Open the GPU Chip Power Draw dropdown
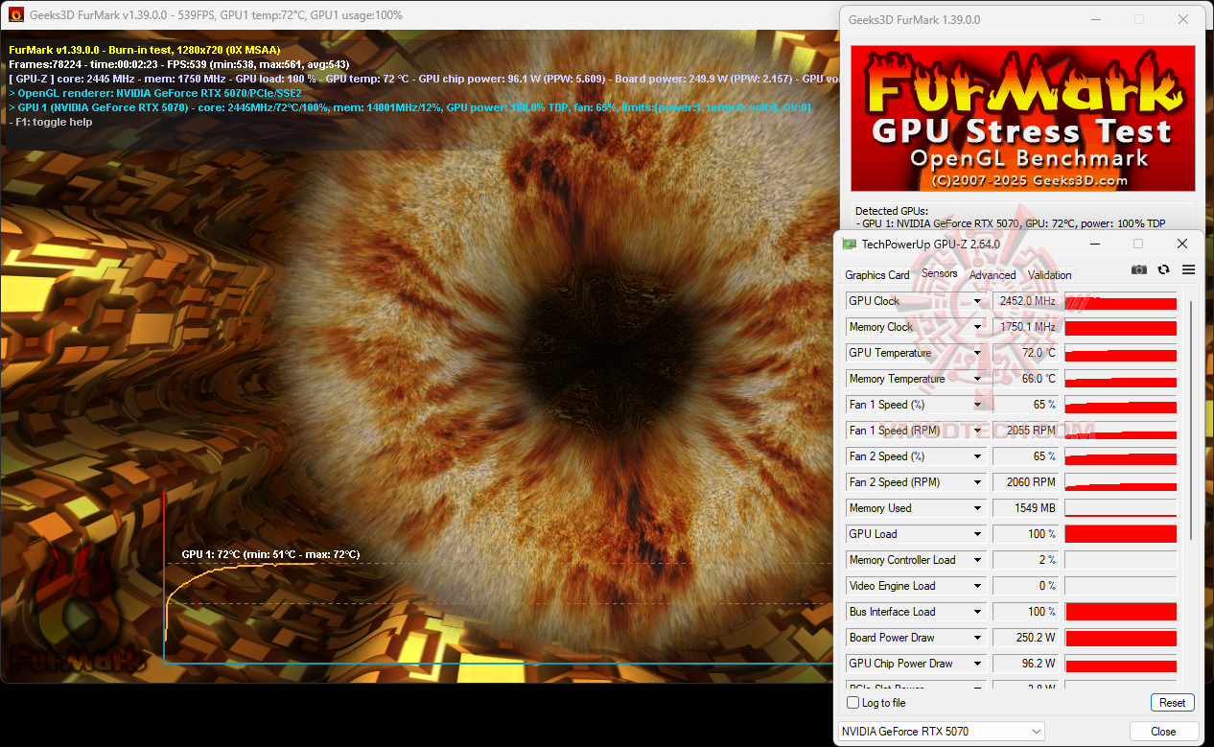 (977, 664)
